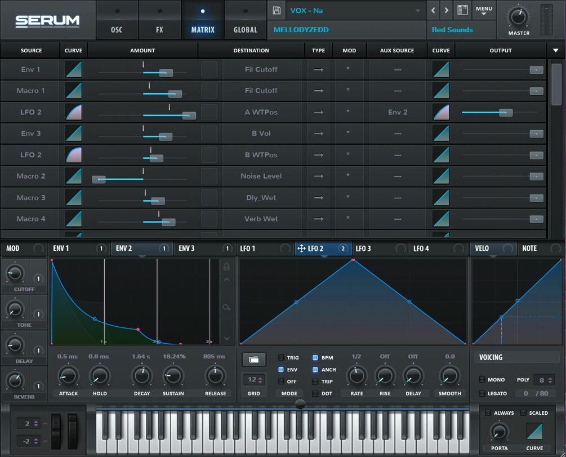The image size is (566, 457).
Task: Click the curve shape icon in the Macro 4 row
Action: tap(74, 219)
